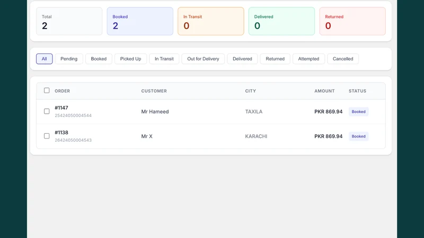Check the box for order #1138
Image resolution: width=424 pixels, height=238 pixels.
coord(47,136)
